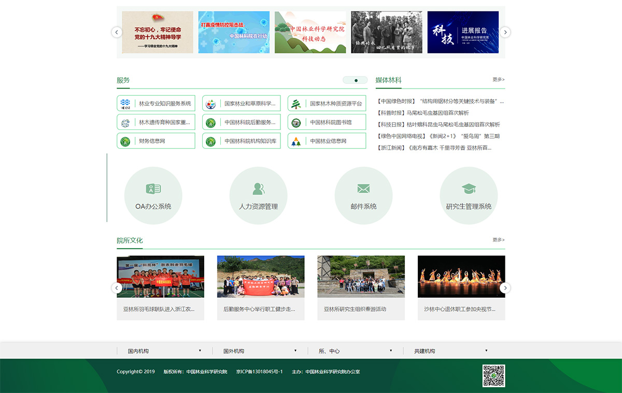Open 【科普时报】马尾松毛虫基因组 news item
622x393 pixels.
422,113
